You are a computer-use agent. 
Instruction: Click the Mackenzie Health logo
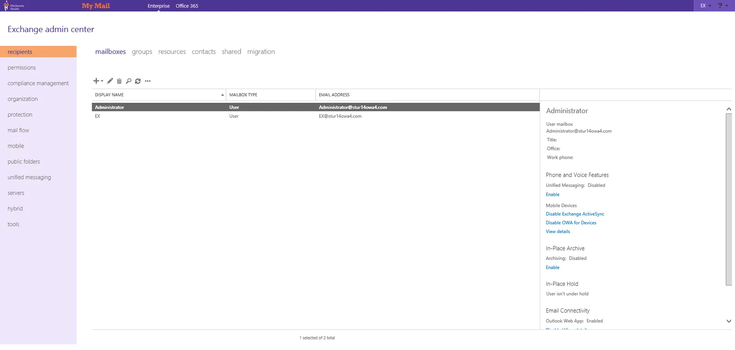(x=14, y=6)
